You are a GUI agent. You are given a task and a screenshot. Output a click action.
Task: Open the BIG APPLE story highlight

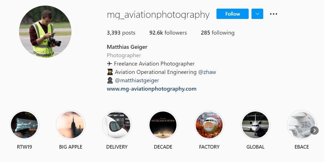coord(71,125)
